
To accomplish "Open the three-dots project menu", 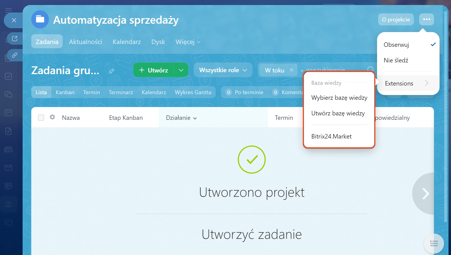I will tap(426, 19).
